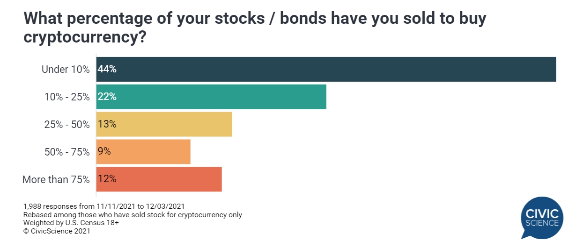The width and height of the screenshot is (583, 248).
Task: Click the 'Under 10%' axis label
Action: [x=66, y=70]
